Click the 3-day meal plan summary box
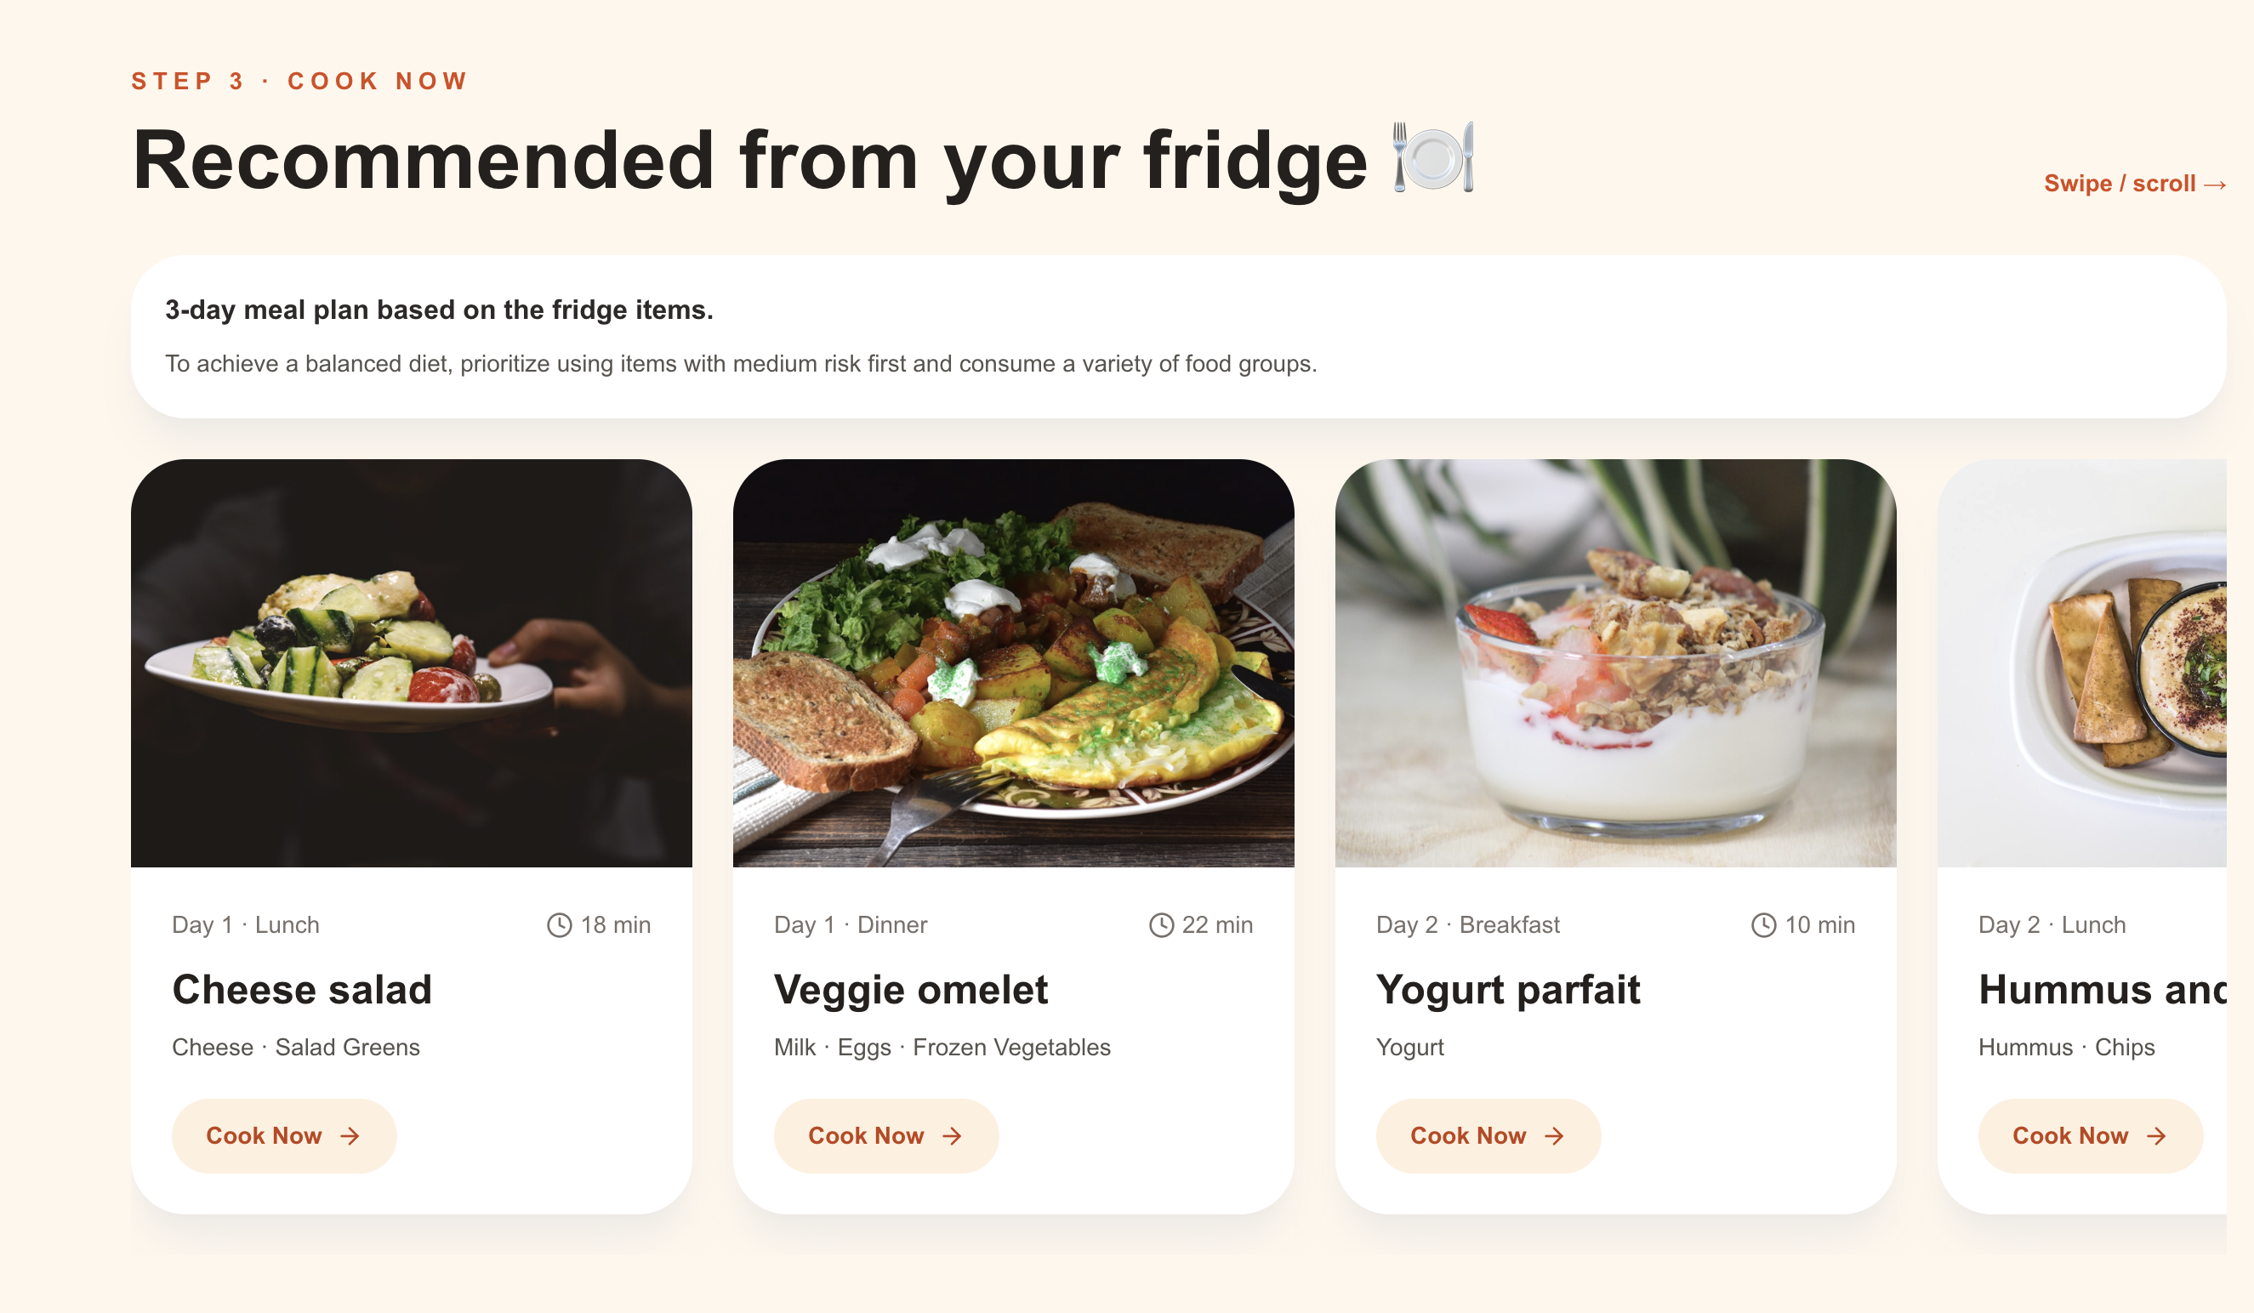The image size is (2254, 1313). pyautogui.click(x=1179, y=336)
